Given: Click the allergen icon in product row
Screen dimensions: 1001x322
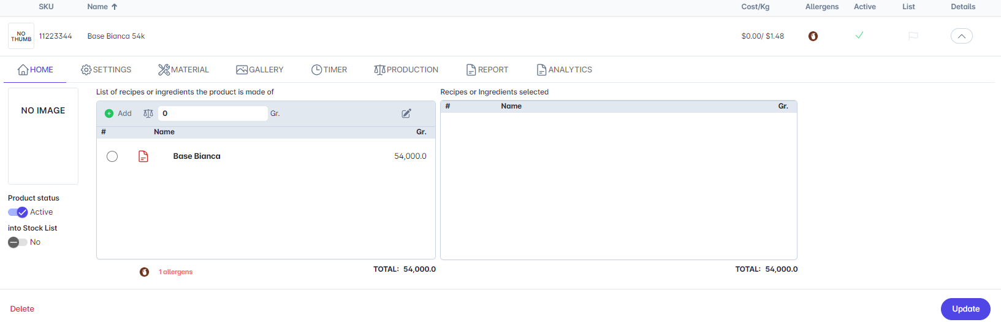Looking at the screenshot, I should (813, 36).
